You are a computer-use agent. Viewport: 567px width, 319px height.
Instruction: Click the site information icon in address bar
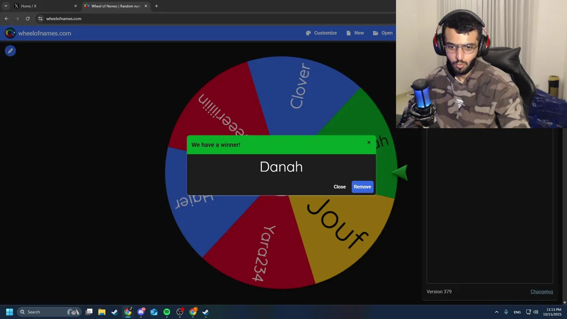[40, 19]
